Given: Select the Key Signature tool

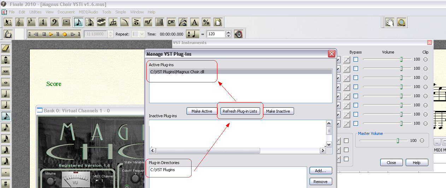Looking at the screenshot, I should tap(31, 22).
